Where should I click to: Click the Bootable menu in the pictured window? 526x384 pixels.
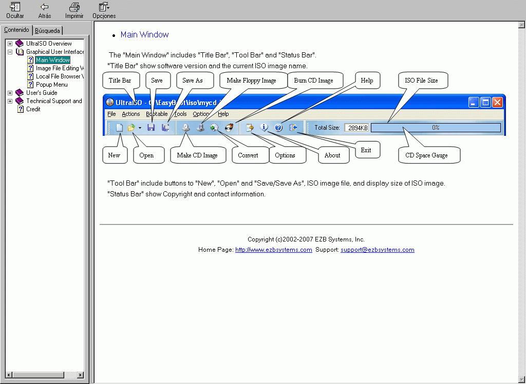156,114
